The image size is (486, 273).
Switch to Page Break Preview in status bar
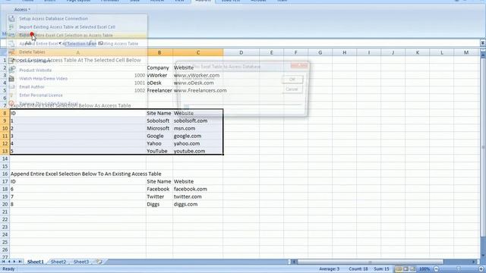pyautogui.click(x=412, y=269)
